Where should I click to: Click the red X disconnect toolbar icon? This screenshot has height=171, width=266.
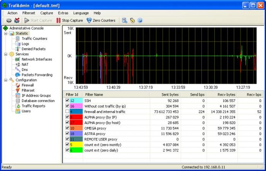click(17, 21)
